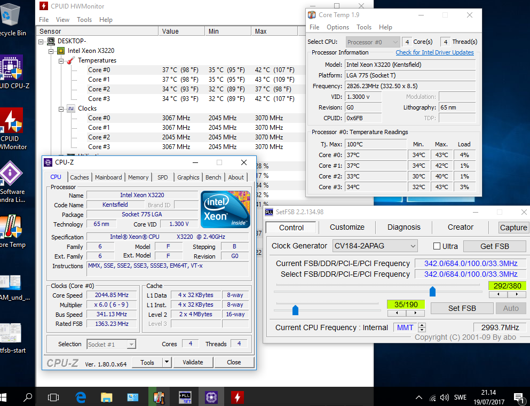Viewport: 530px width, 406px height.
Task: Open CPUID HWMonitor desktop shortcut
Action: point(13,129)
